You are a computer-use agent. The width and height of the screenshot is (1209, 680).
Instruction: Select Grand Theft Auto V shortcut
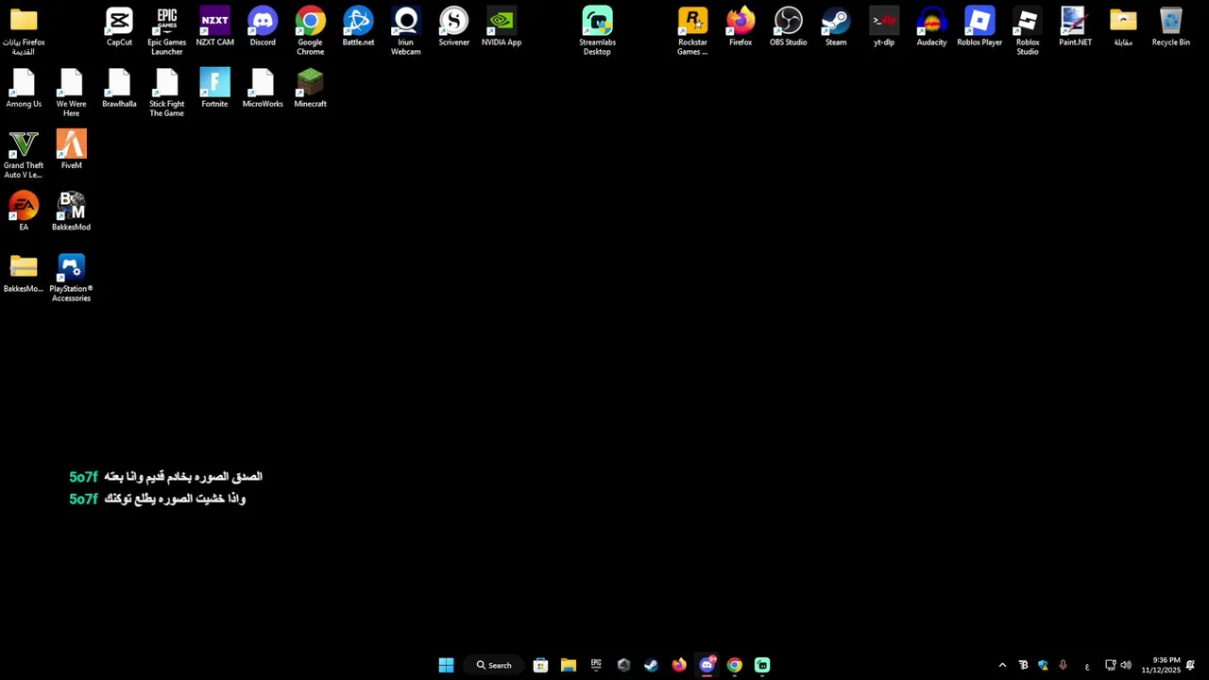pyautogui.click(x=24, y=155)
